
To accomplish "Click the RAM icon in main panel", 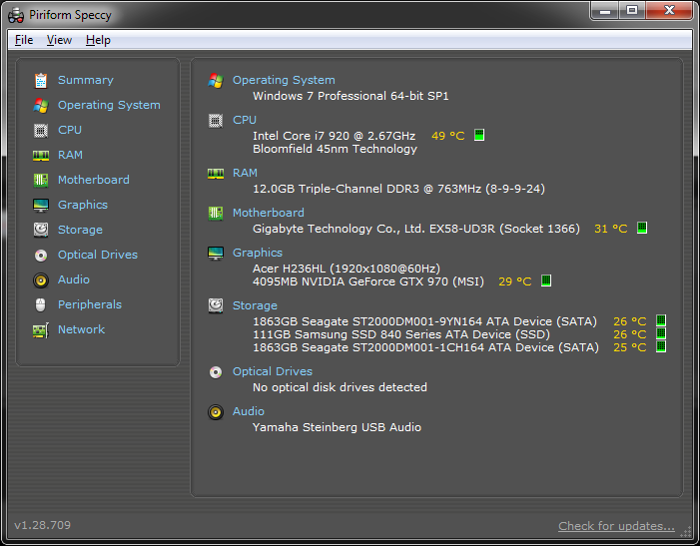I will [216, 174].
